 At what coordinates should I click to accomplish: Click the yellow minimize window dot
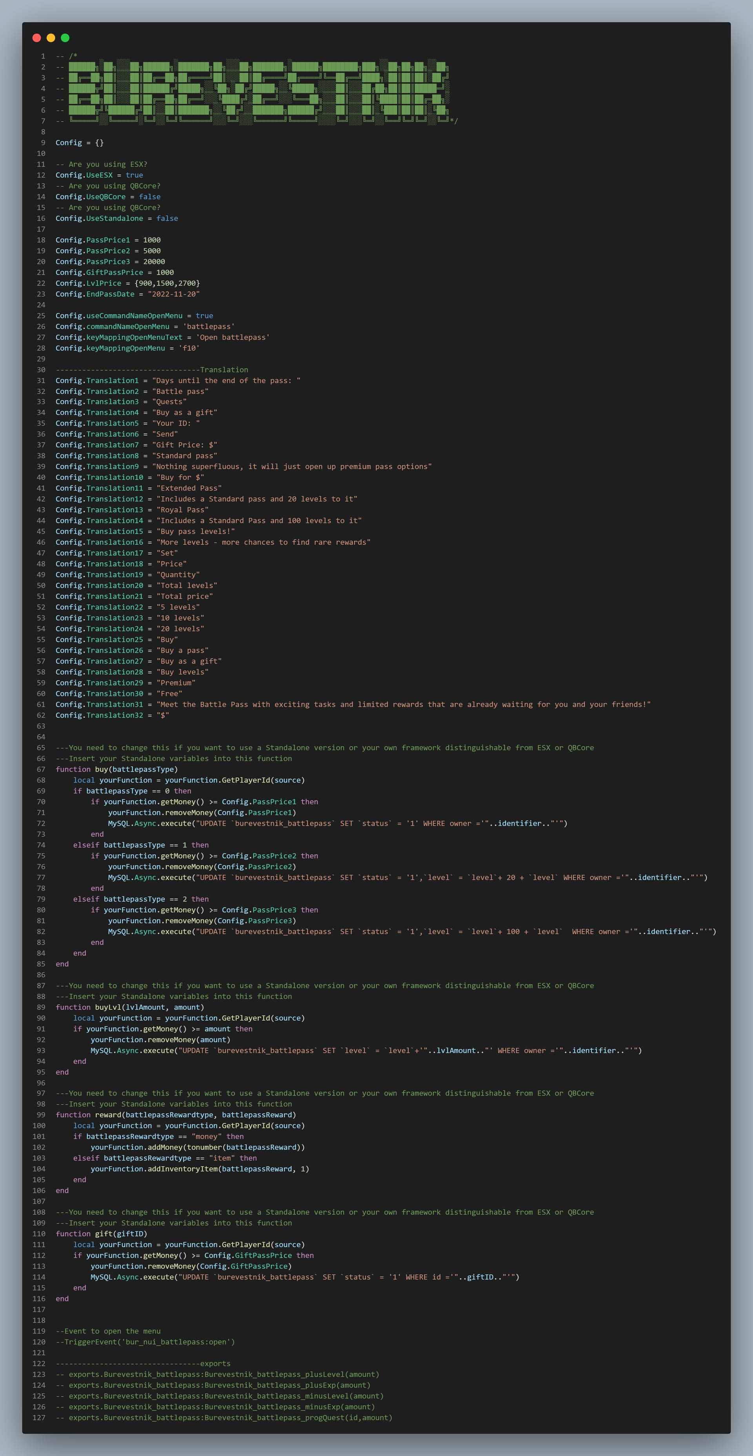tap(51, 38)
